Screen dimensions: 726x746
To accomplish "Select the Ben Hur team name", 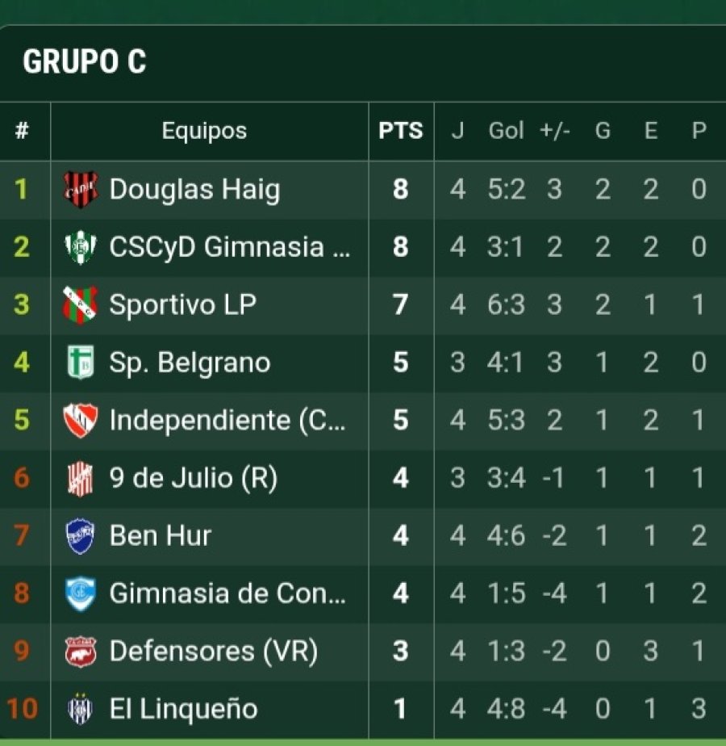I will pos(161,536).
